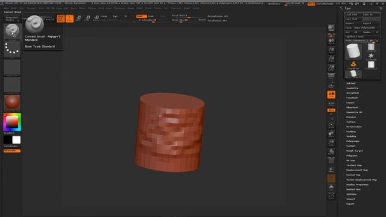The height and width of the screenshot is (217, 386).
Task: Open Projection Master
Action: 12,19
